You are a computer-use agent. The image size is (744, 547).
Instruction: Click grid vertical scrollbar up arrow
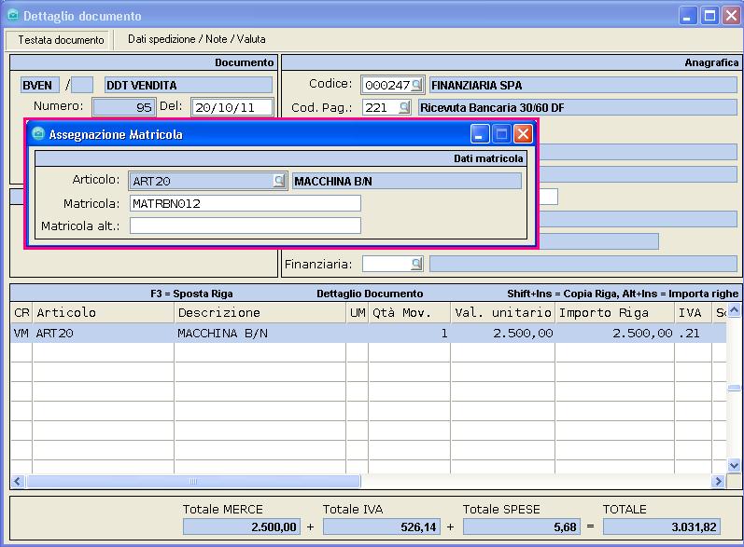coord(734,310)
